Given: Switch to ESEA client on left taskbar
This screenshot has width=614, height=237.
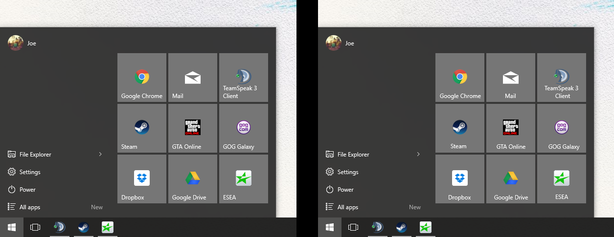Looking at the screenshot, I should point(107,227).
